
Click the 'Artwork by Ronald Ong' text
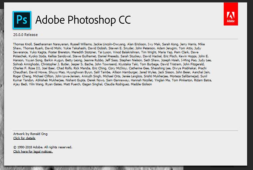pos(30,134)
